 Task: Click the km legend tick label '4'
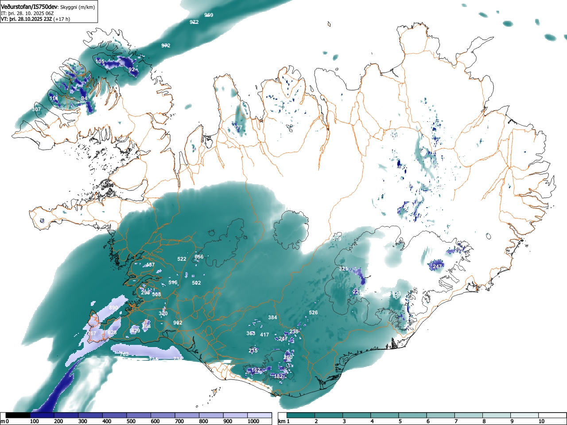[x=372, y=421]
